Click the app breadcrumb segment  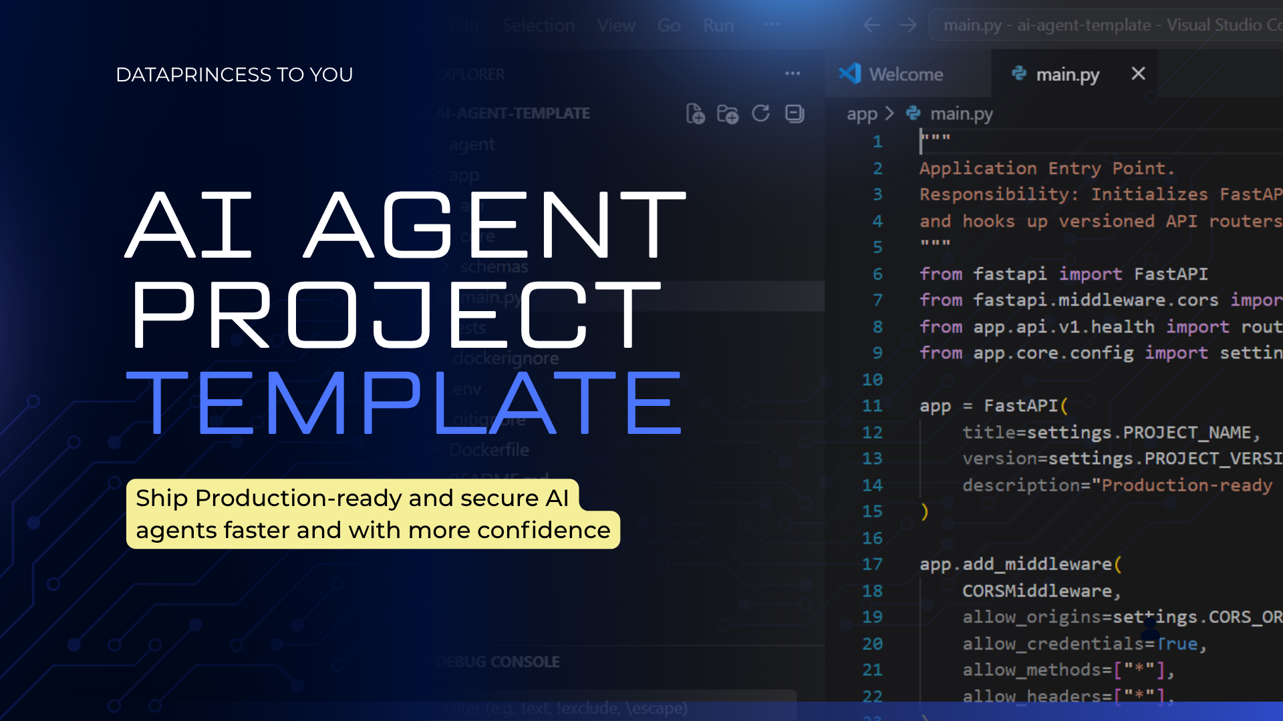click(861, 114)
